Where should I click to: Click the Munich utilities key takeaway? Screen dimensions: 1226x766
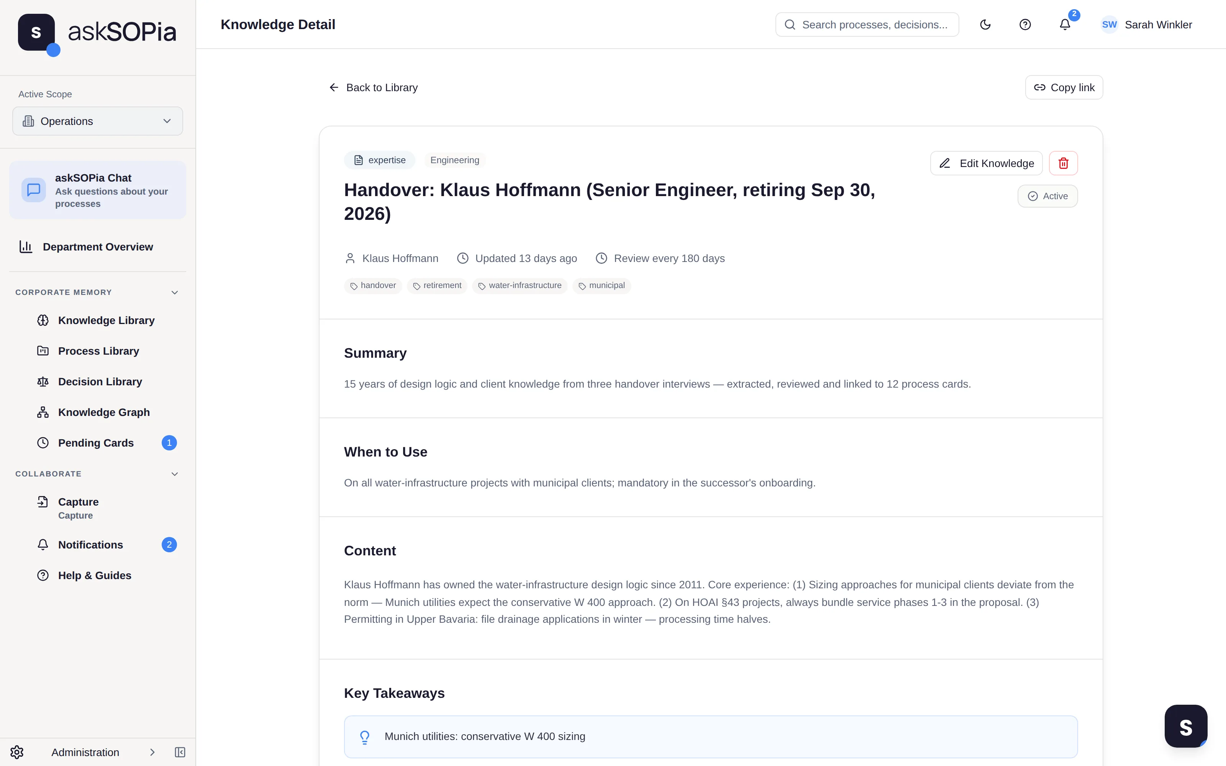pos(710,737)
